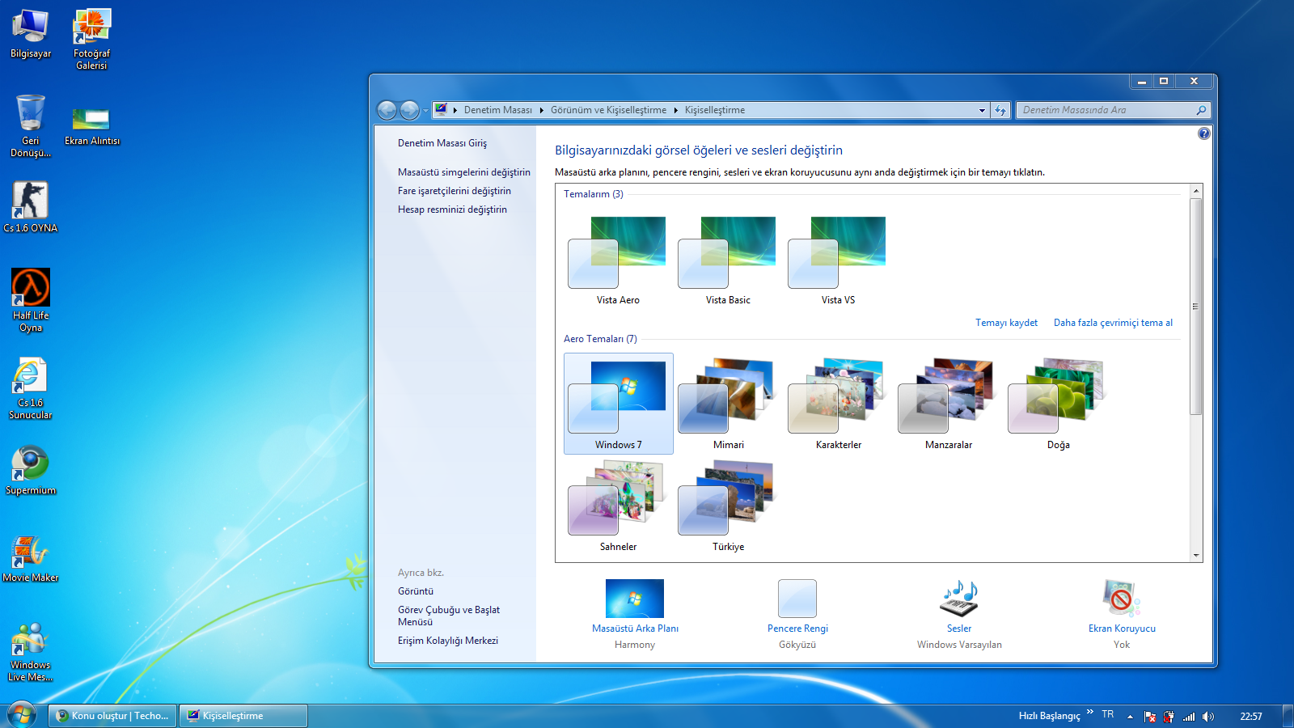The image size is (1294, 728).
Task: Apply the Manzaralar theme
Action: [x=949, y=404]
